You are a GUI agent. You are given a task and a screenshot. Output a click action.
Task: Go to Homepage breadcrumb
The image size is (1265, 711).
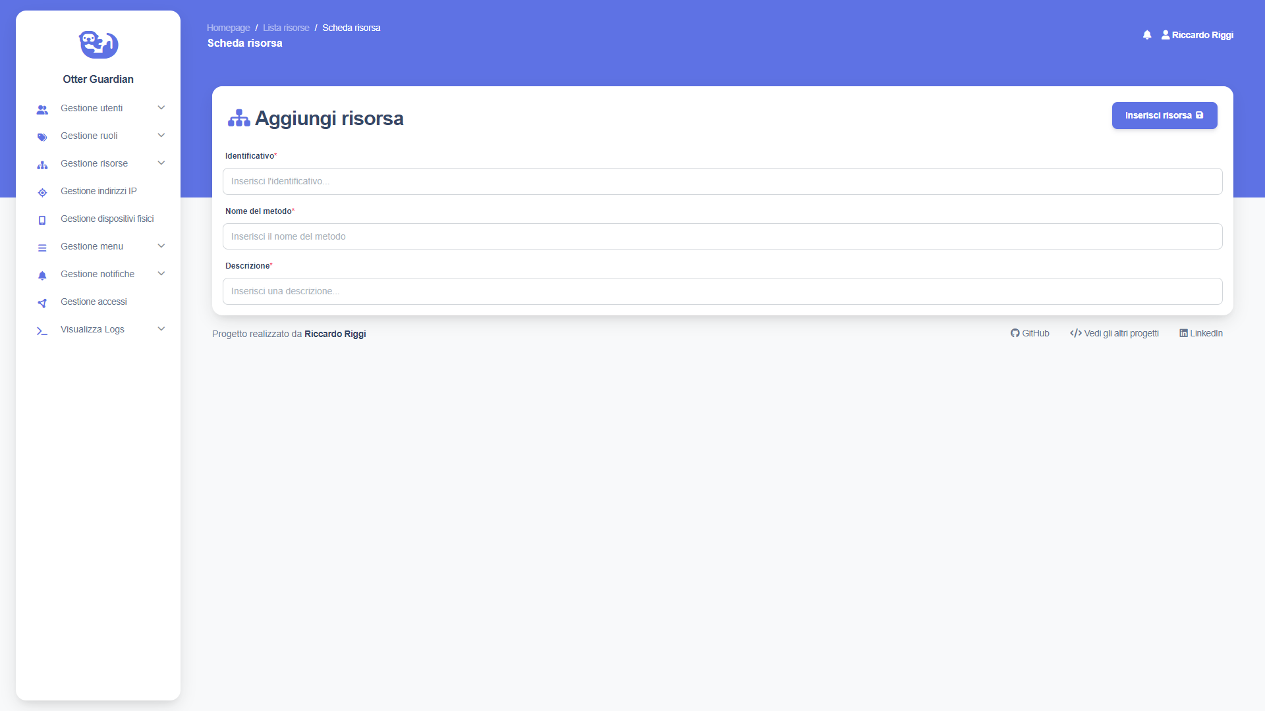tap(228, 28)
